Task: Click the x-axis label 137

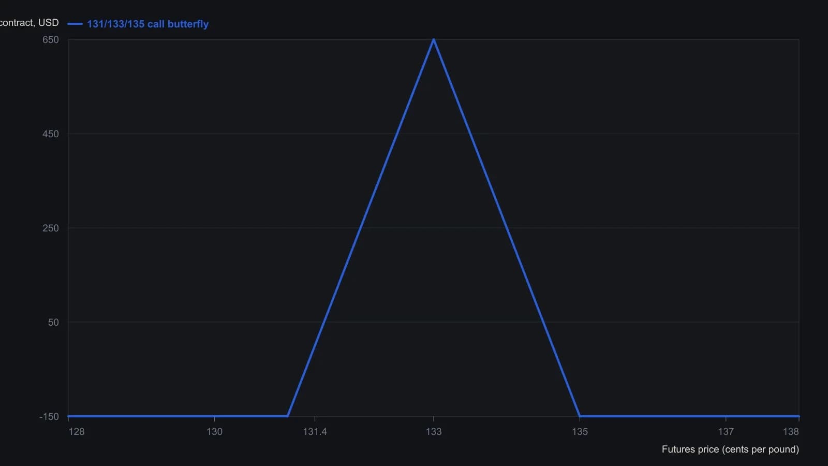Action: tap(726, 432)
